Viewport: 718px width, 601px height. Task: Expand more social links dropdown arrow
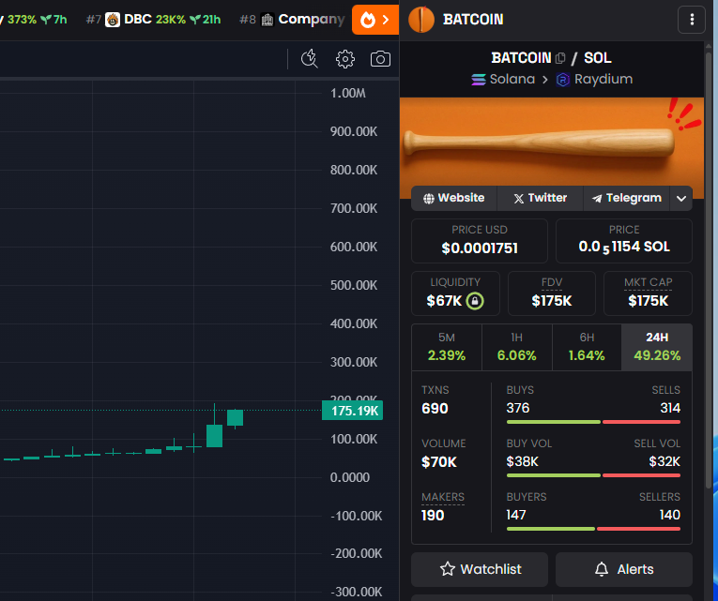(x=680, y=199)
